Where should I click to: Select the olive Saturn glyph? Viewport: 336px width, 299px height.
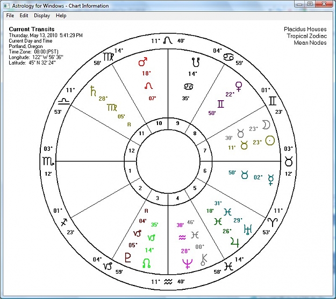pyautogui.click(x=93, y=91)
